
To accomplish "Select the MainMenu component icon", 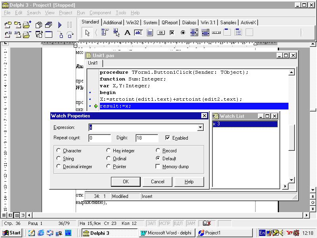I will pyautogui.click(x=105, y=33).
